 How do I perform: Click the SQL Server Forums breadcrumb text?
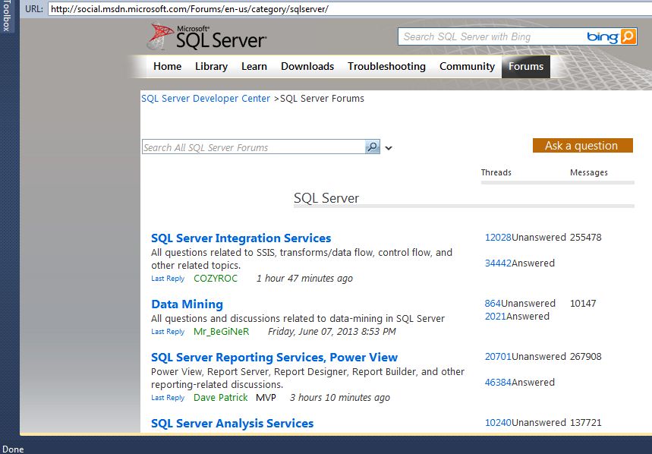click(x=322, y=99)
